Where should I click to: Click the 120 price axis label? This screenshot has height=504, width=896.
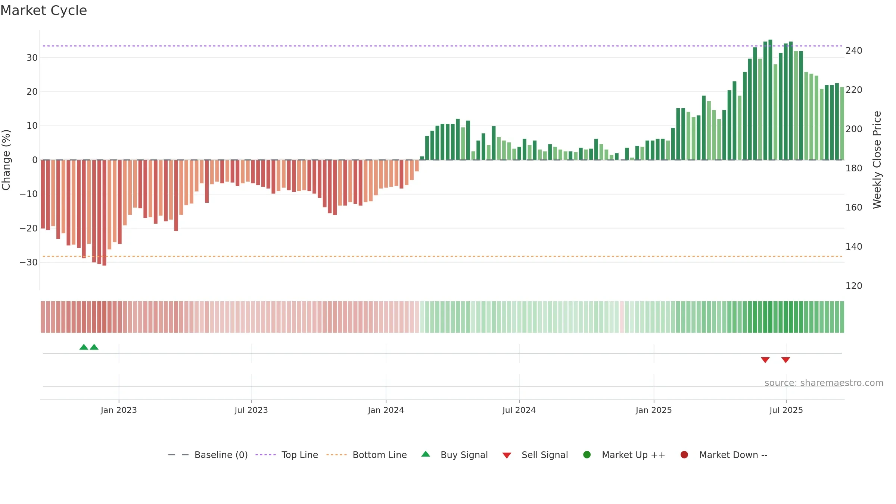854,286
